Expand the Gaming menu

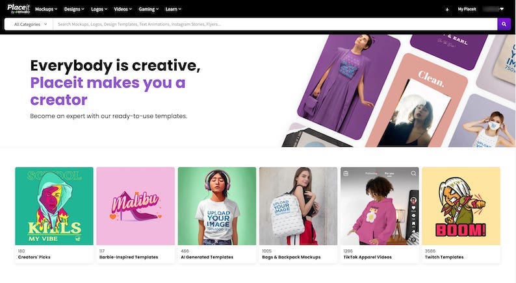148,9
